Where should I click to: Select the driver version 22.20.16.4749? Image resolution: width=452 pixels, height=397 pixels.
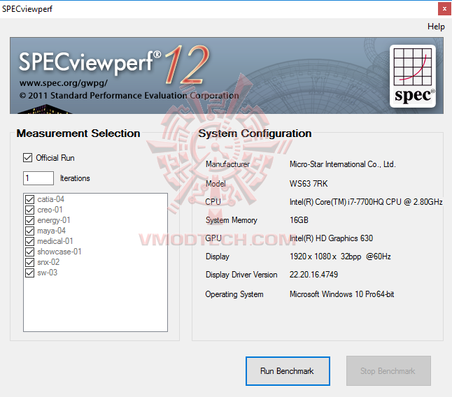313,275
